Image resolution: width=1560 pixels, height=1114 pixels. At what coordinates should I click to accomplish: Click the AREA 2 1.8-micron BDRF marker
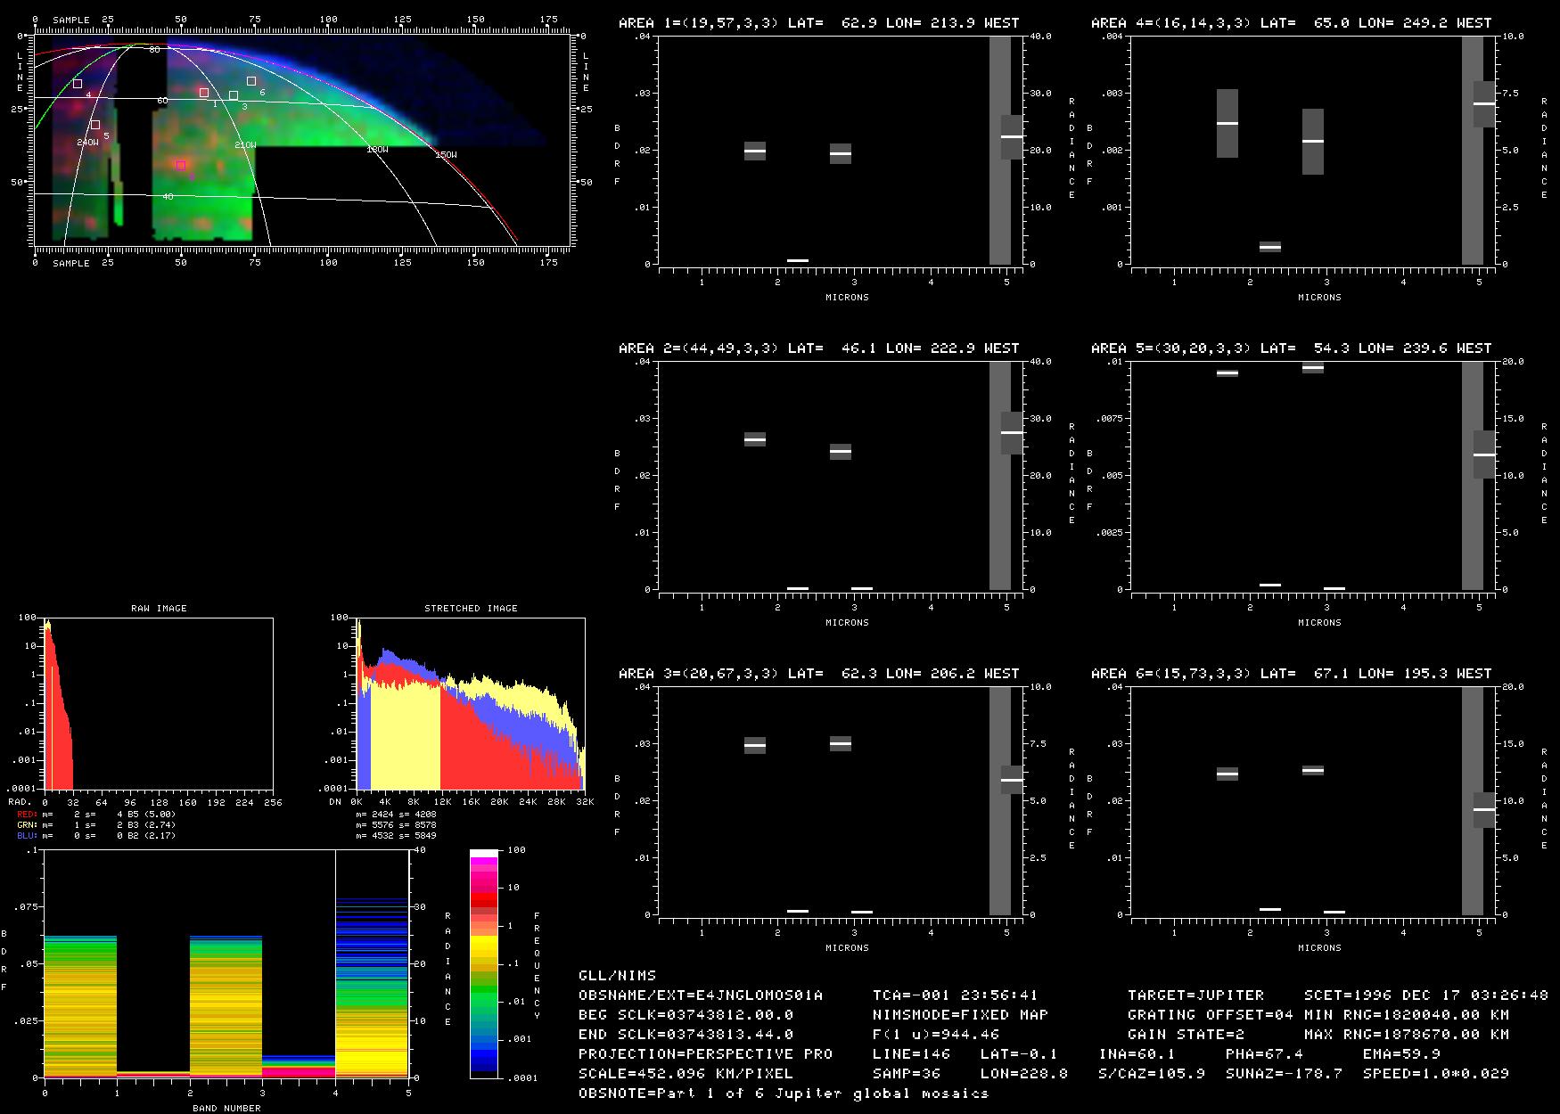pos(755,439)
